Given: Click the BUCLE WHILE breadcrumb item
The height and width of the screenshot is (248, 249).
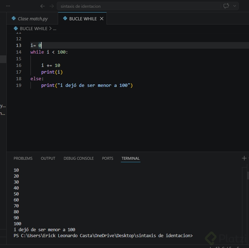Looking at the screenshot, I should pos(33,29).
